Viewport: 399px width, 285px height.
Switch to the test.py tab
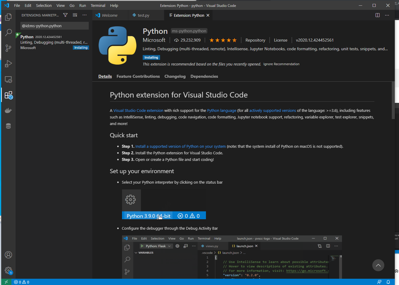[x=143, y=15]
